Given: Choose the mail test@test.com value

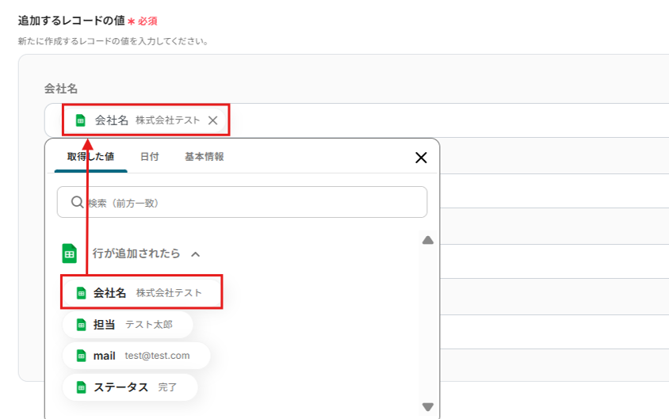Looking at the screenshot, I should [136, 356].
